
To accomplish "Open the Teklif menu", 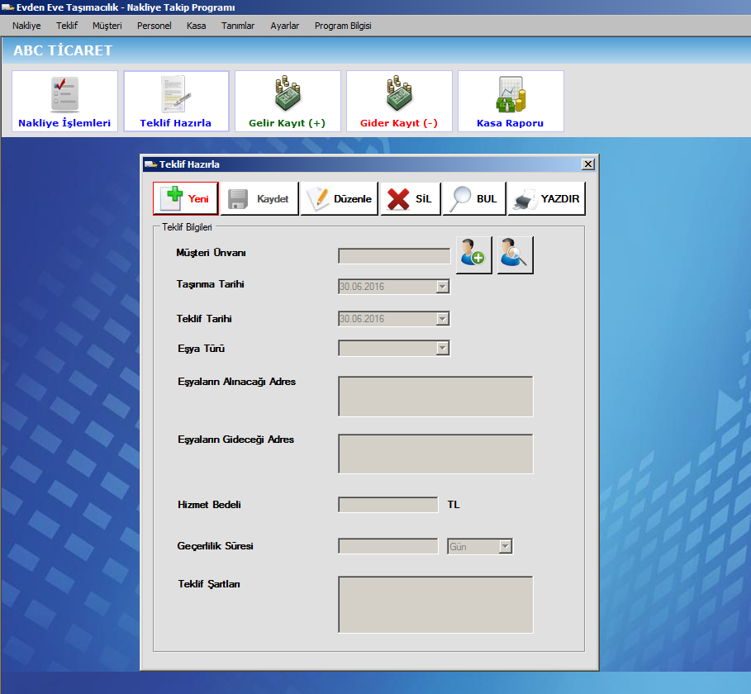I will 67,26.
